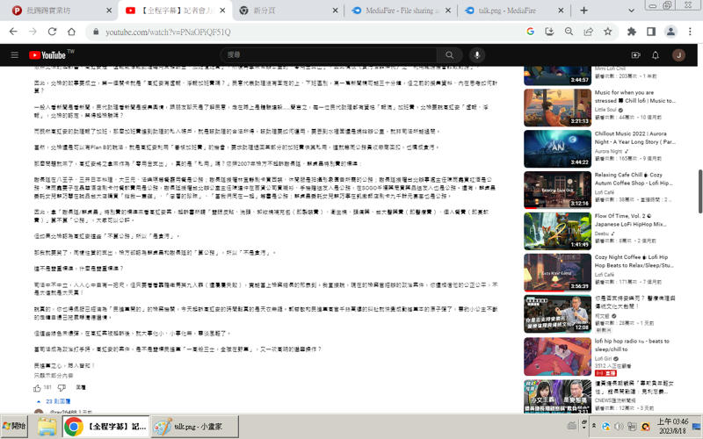Collapse the 23 replies thread
The image size is (703, 439).
click(53, 401)
